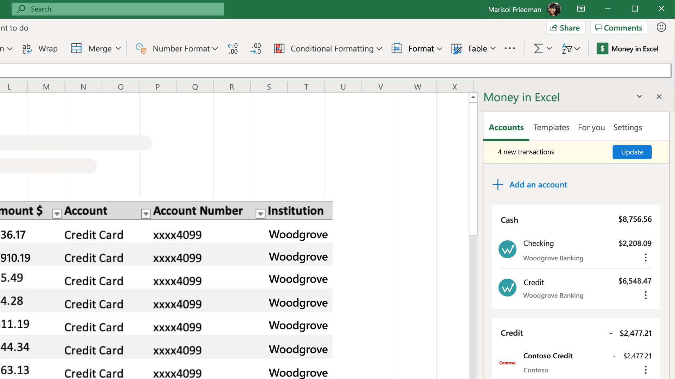Click the Money in Excel icon
This screenshot has width=675, height=379.
603,48
